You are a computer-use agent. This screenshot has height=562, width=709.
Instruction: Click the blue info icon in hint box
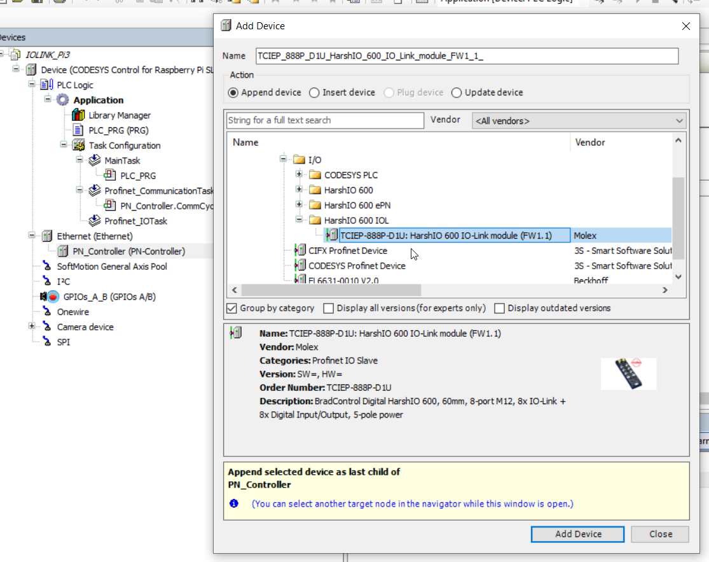[234, 503]
